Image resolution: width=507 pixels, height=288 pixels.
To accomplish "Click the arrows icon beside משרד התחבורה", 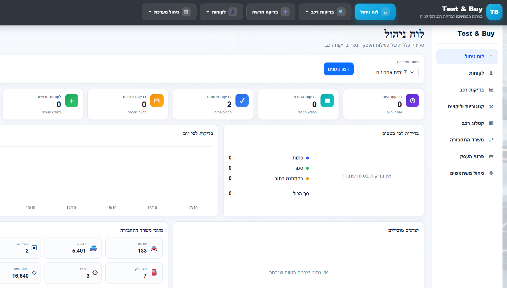I will click(491, 140).
